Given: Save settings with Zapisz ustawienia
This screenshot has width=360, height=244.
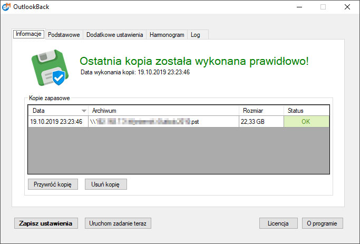Looking at the screenshot, I should 46,223.
